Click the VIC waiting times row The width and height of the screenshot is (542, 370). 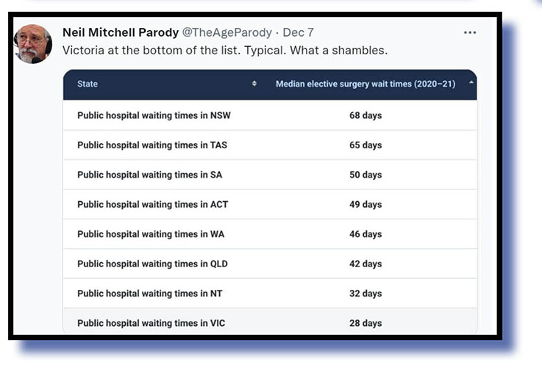tap(151, 323)
